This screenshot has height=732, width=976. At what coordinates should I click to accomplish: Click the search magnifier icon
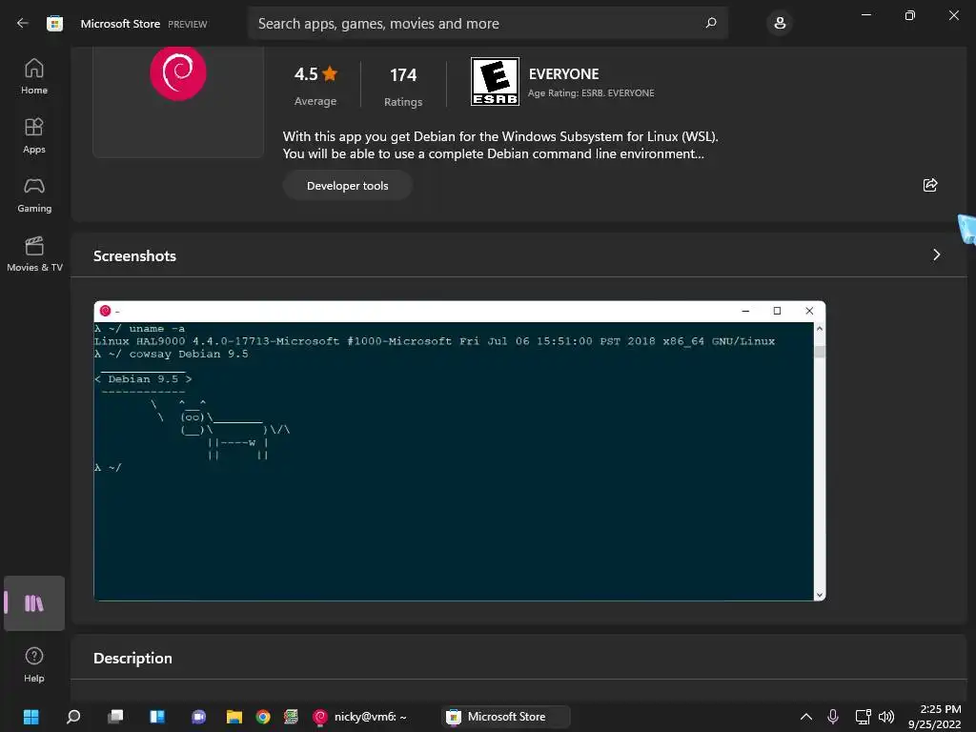tap(711, 23)
